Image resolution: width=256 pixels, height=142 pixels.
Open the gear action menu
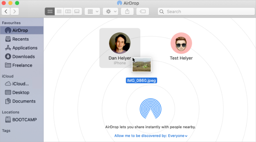[x=110, y=11]
